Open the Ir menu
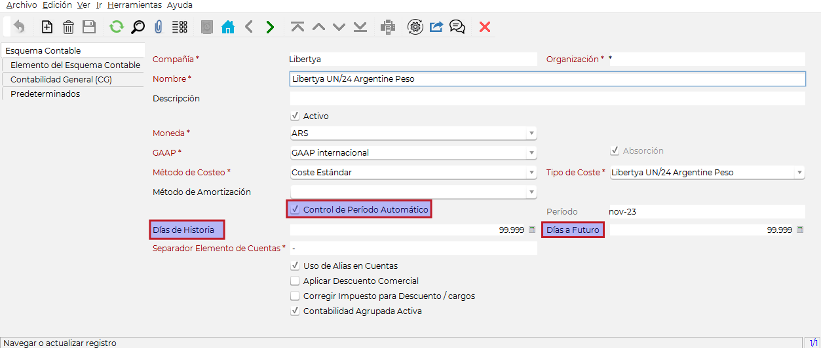The width and height of the screenshot is (821, 348). tap(98, 5)
